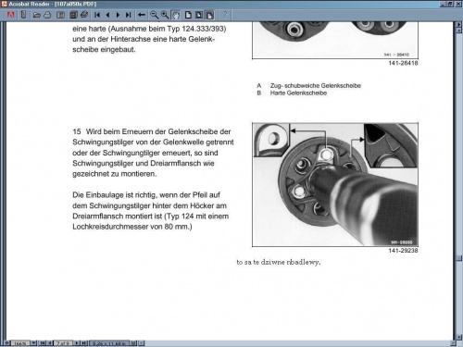Jump to last page toolbar button
This screenshot has height=347, width=463.
[129, 15]
